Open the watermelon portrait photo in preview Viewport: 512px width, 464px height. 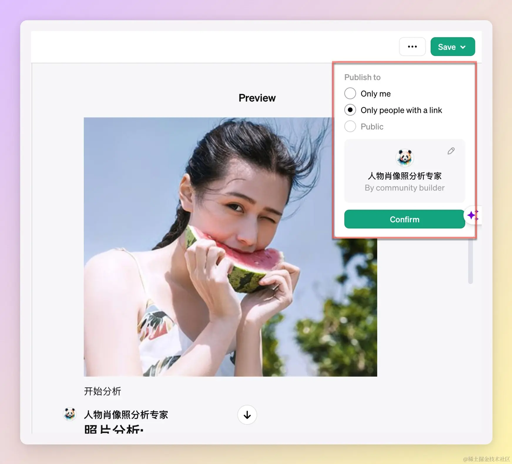(x=230, y=247)
